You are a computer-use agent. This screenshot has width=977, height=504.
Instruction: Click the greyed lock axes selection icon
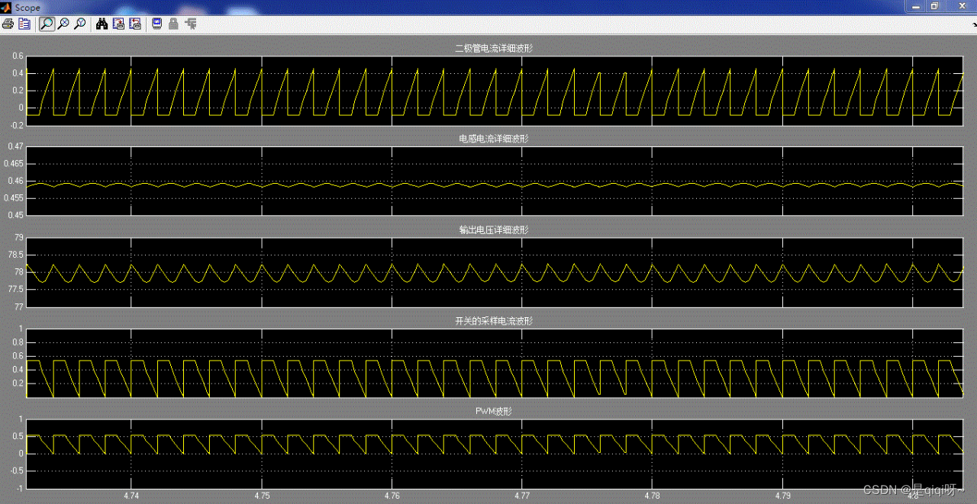coord(173,24)
